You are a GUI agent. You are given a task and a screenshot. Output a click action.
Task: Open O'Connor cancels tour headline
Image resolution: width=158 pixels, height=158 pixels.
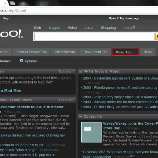coord(32,107)
